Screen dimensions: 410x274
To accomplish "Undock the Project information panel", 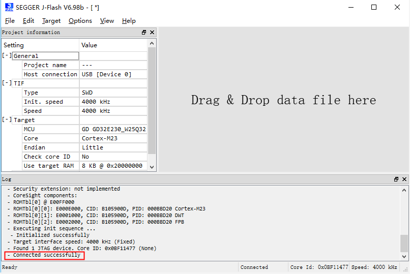I will pyautogui.click(x=144, y=33).
